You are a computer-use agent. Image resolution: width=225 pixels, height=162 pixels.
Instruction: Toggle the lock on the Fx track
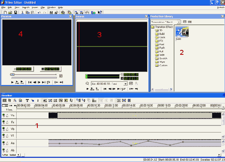coord(7,122)
